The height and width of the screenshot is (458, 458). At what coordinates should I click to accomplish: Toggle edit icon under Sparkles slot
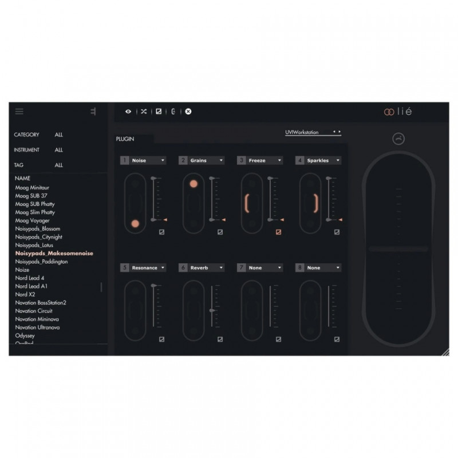337,232
